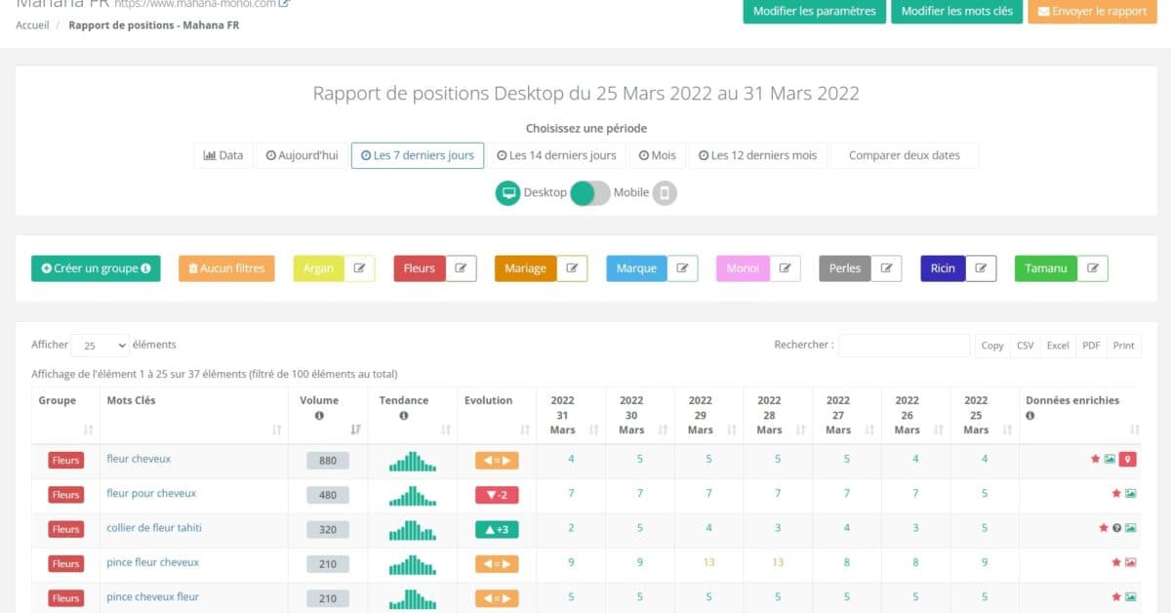The width and height of the screenshot is (1171, 613).
Task: Click the edit icon next to Fleurs group
Action: pyautogui.click(x=461, y=268)
